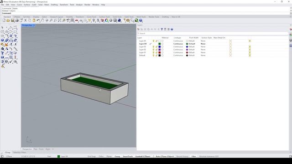
Task: Click Grid Snap in status bar
Action: pyautogui.click(x=92, y=156)
